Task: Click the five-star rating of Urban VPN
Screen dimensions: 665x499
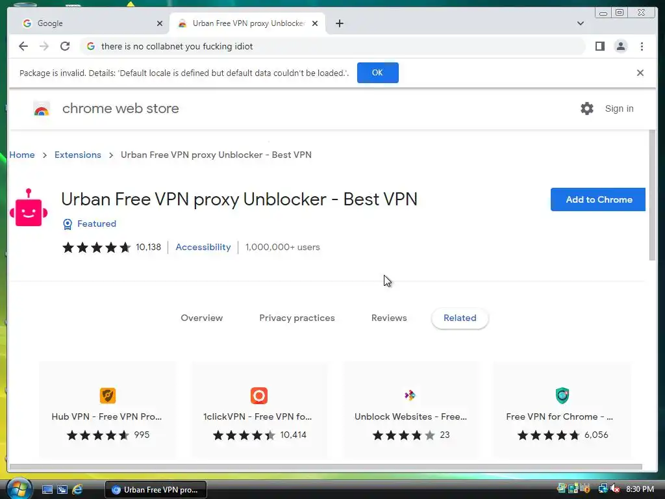Action: 96,248
